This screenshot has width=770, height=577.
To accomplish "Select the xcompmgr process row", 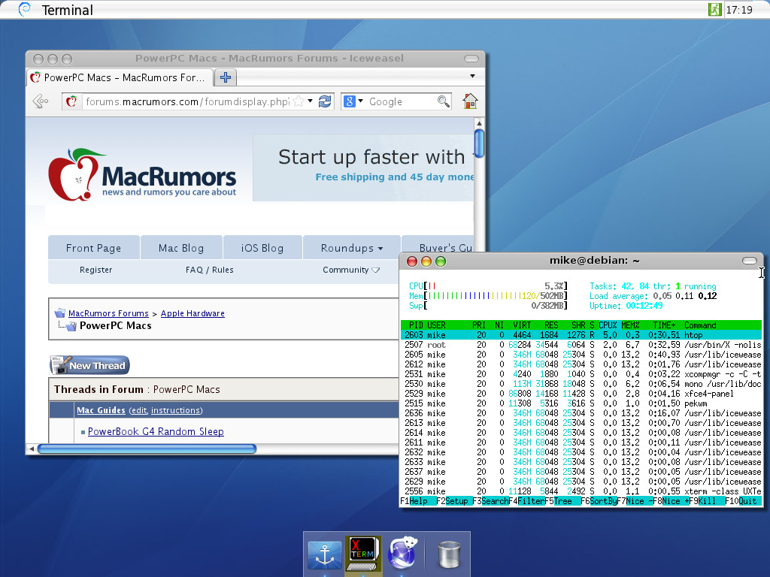I will tap(581, 374).
